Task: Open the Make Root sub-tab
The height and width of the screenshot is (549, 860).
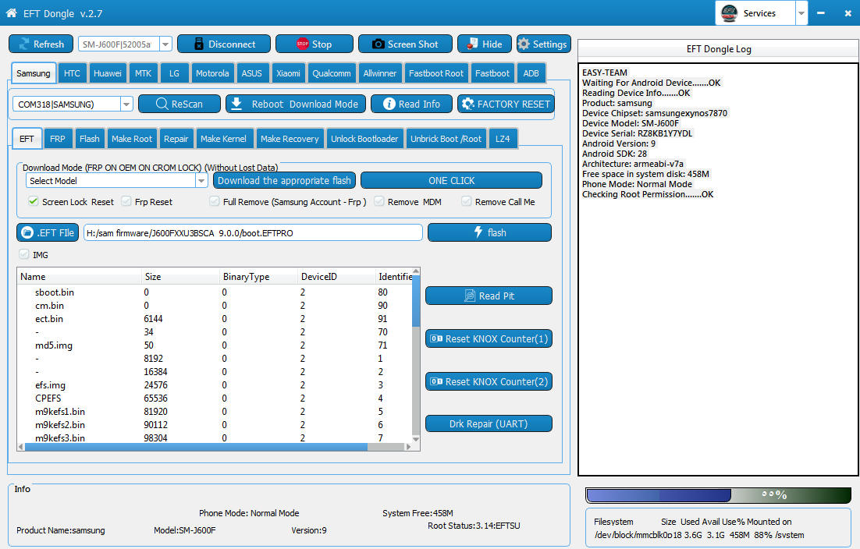Action: coord(132,139)
